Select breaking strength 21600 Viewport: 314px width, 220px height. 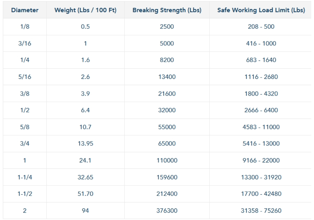167,93
